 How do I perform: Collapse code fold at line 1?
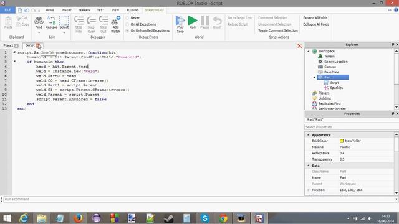click(14, 52)
